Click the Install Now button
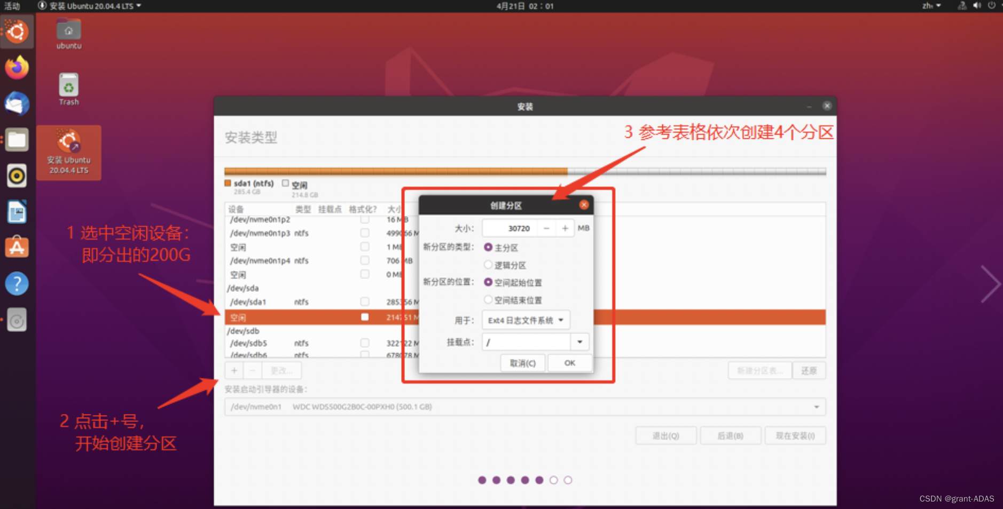Screen dimensions: 1003x509 click(x=795, y=436)
